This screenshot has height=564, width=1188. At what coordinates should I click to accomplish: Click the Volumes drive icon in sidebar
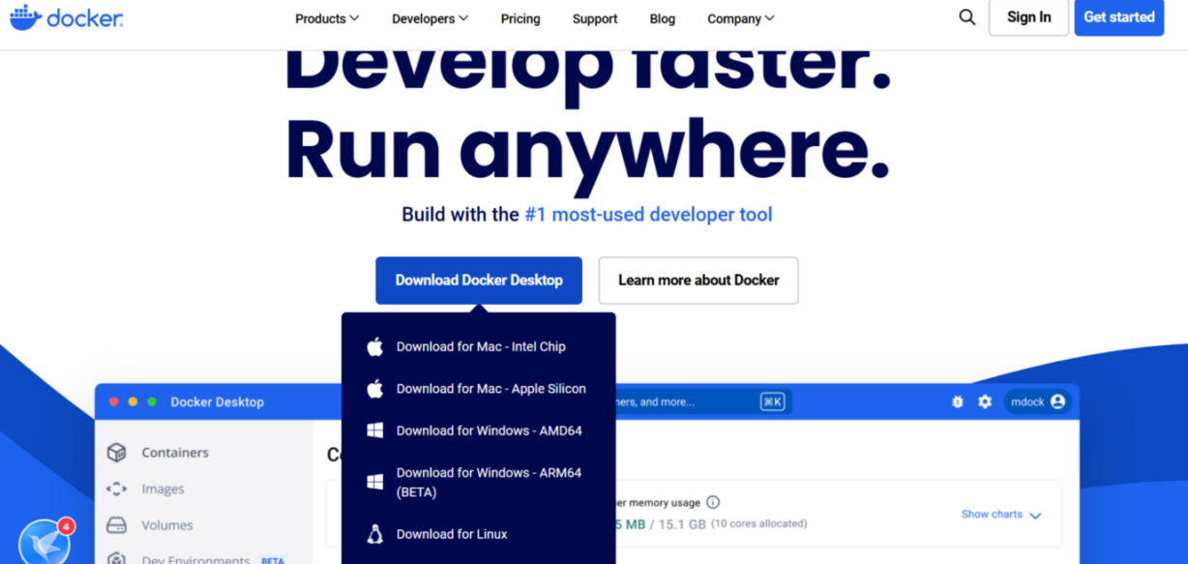[116, 525]
